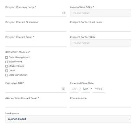Viewport: 136px width, 125px height.
Task: Select the Prospect Contact Email field
Action: 36,43
